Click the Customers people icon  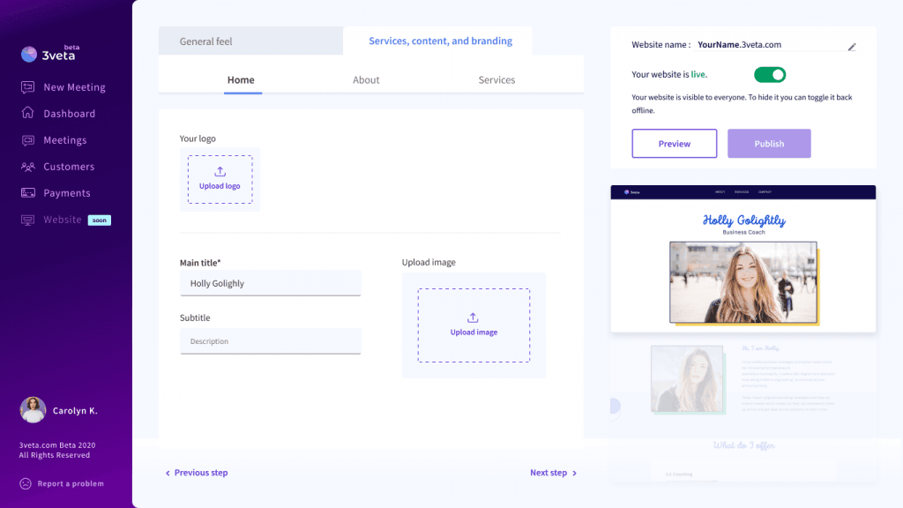(x=27, y=167)
